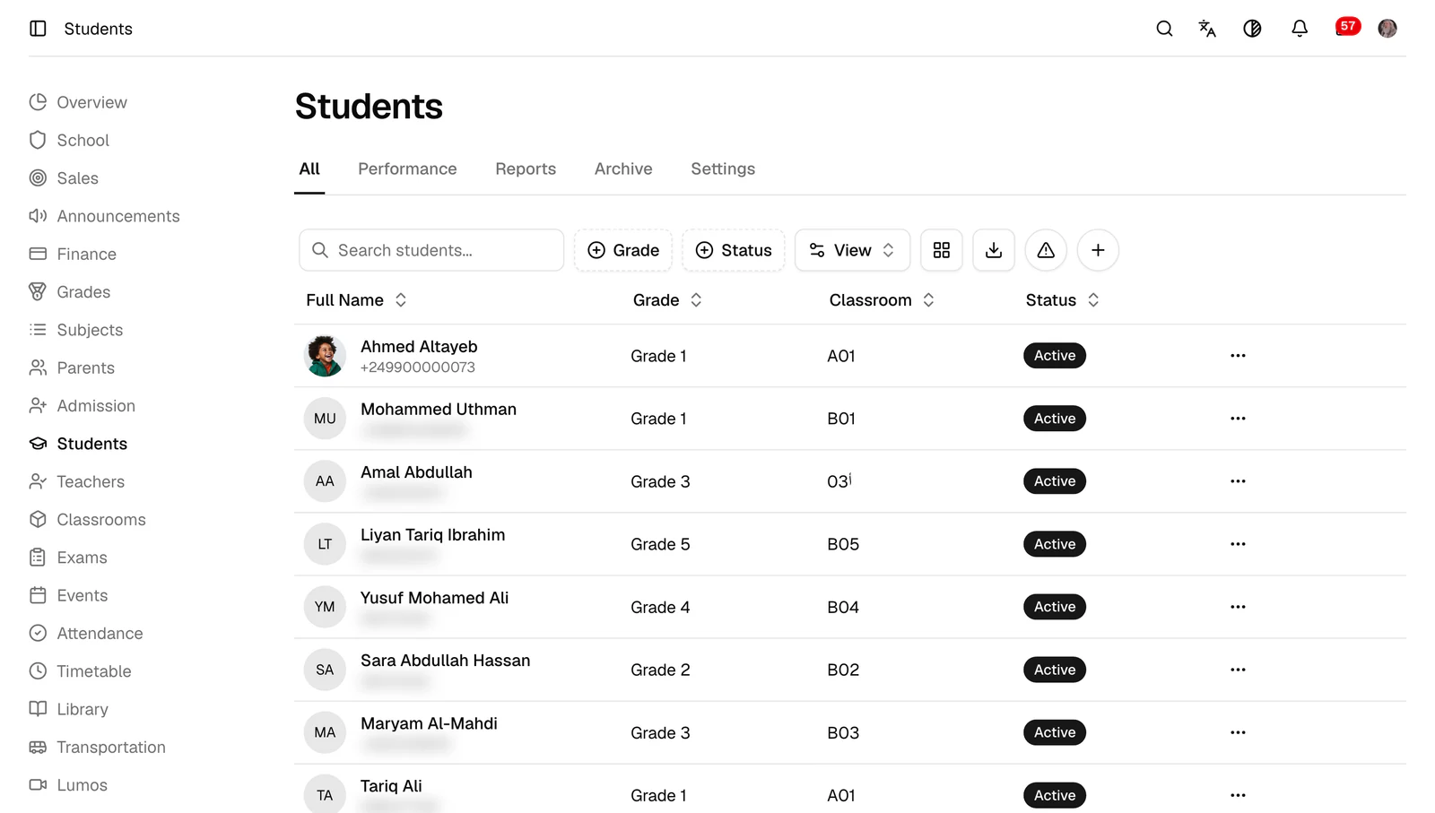Switch to grid layout view
This screenshot has height=813, width=1435.
942,250
